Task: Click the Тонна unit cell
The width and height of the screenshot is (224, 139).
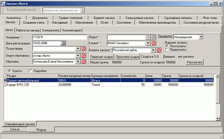Action: [106, 85]
